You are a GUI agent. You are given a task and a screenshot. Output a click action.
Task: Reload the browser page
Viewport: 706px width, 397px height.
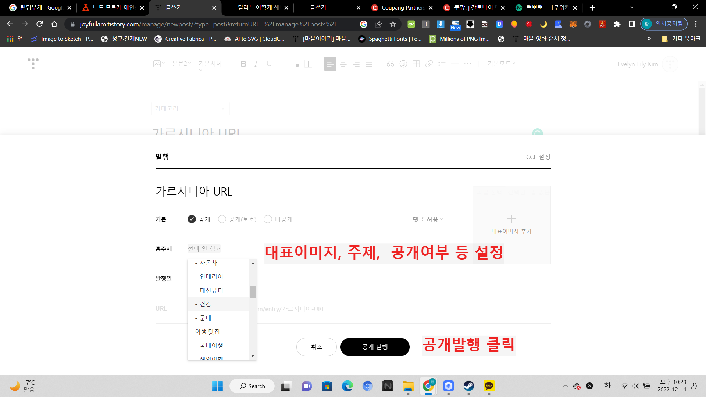pyautogui.click(x=40, y=24)
